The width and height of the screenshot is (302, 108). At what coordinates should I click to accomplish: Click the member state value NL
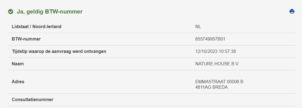pyautogui.click(x=198, y=27)
